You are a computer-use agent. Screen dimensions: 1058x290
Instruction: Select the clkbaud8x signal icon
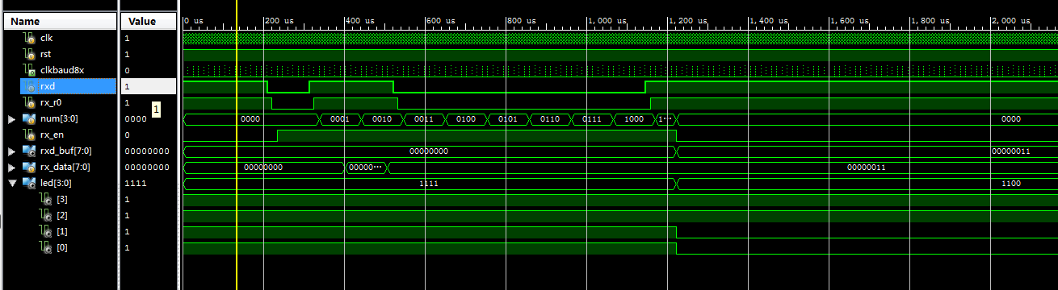(x=30, y=70)
